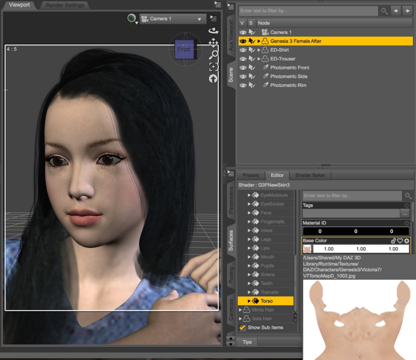This screenshot has height=360, width=416.
Task: Uncheck the Show Sub Items checkbox
Action: click(x=243, y=327)
